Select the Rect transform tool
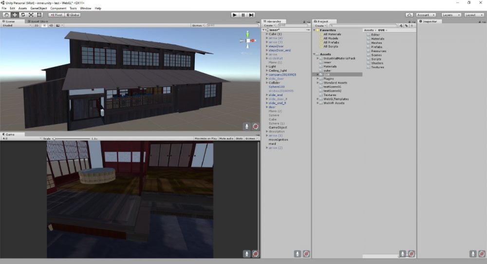This screenshot has width=487, height=264. point(39,15)
